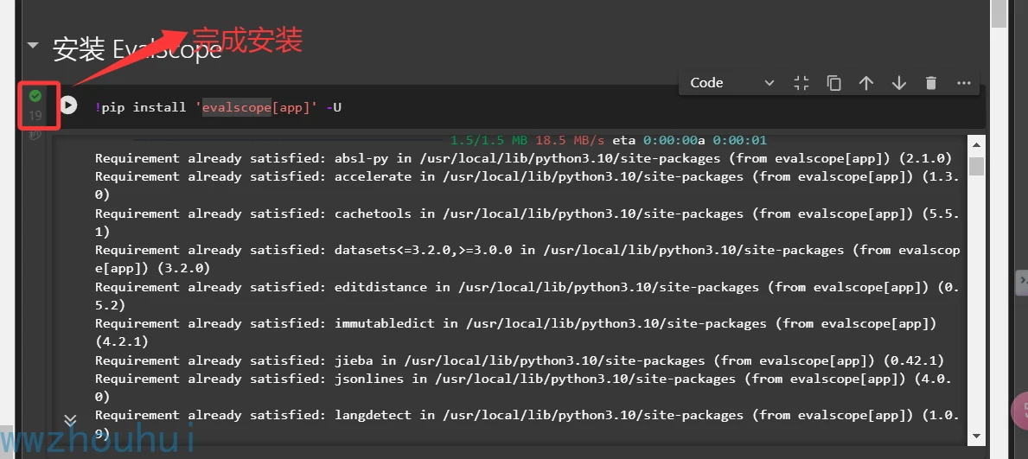Image resolution: width=1028 pixels, height=459 pixels.
Task: Click the green execution success checkmark
Action: click(35, 96)
